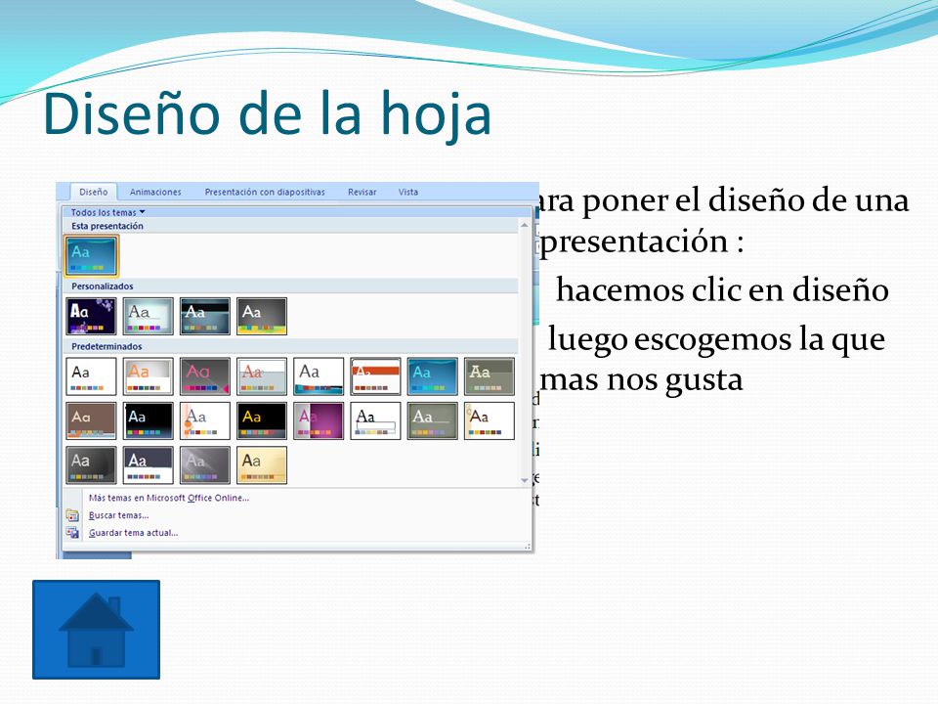This screenshot has height=704, width=938.
Task: Open Presentación con diapositivas tab
Action: pyautogui.click(x=265, y=193)
